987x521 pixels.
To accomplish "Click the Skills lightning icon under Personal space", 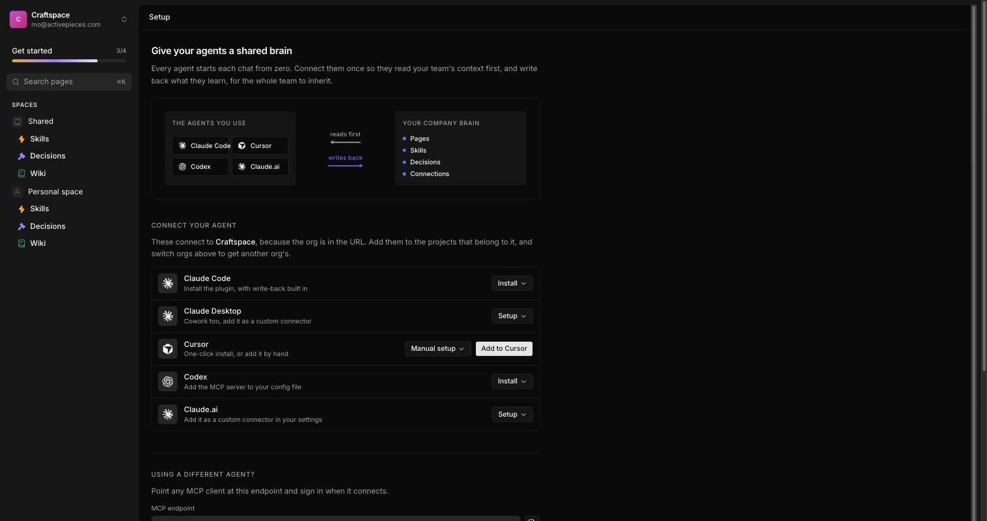I will pos(22,209).
